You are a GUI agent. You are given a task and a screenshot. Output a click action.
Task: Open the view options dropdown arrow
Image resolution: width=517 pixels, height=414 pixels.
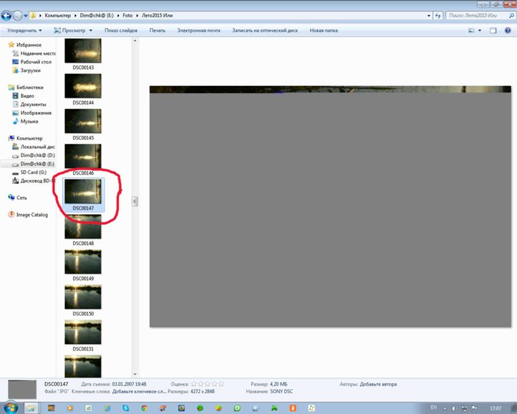coord(480,30)
